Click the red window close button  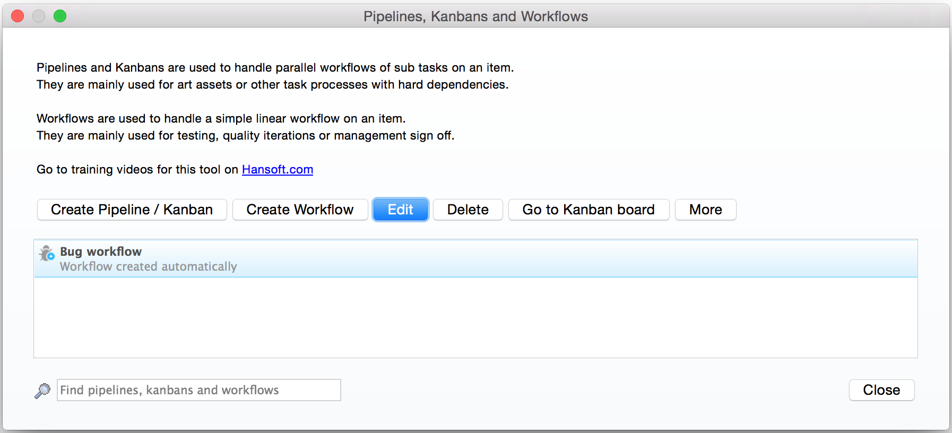(x=18, y=16)
